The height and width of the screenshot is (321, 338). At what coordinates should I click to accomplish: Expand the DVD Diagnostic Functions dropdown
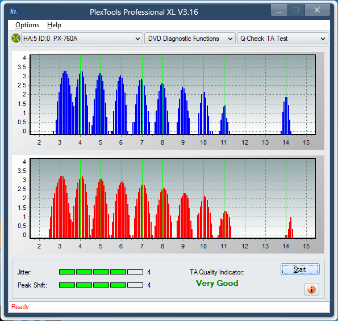190,39
